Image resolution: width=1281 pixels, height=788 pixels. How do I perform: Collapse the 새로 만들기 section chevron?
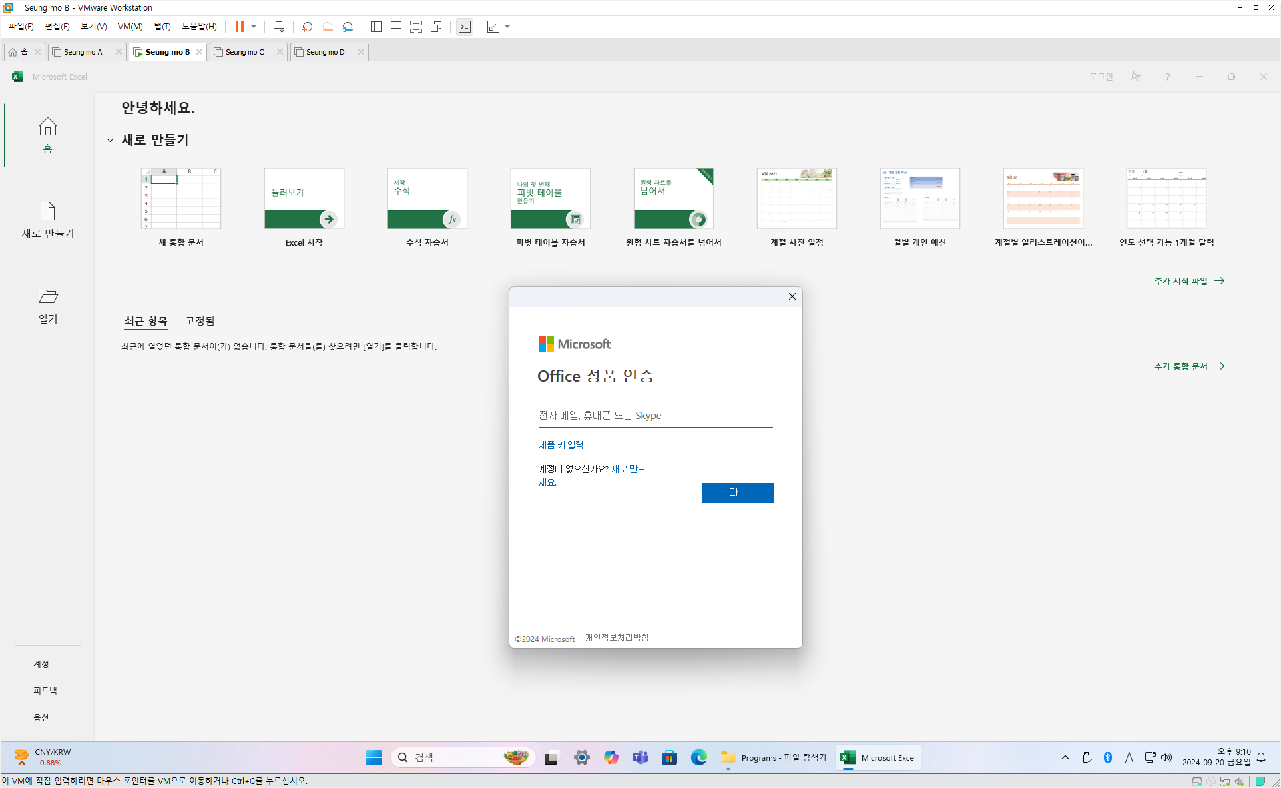coord(110,140)
